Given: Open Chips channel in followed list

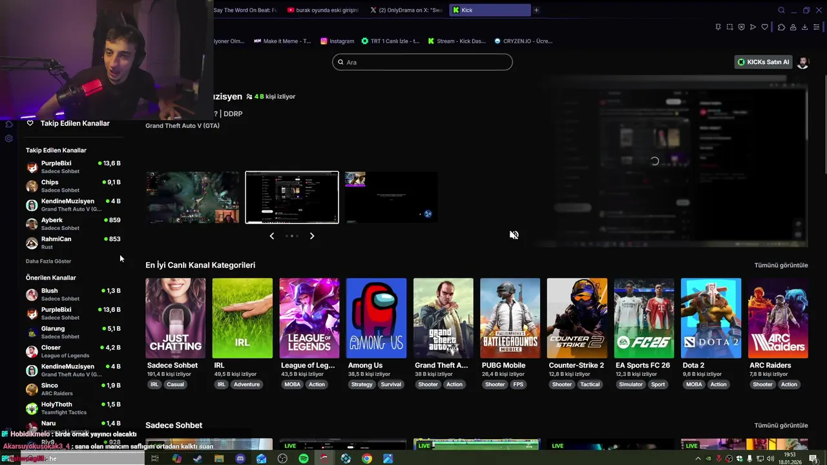Looking at the screenshot, I should 73,186.
